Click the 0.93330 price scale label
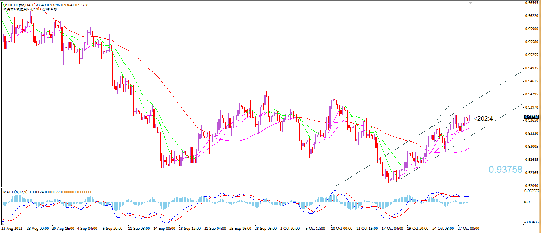Screen dimensions: 541x233 [531, 134]
